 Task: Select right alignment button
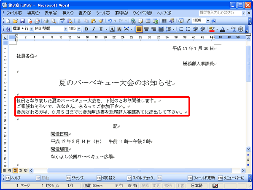153,29
